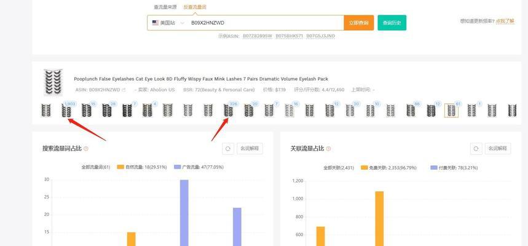Screen dimensions: 528x246
Task: Click the tallest purple bar reaching 30
Action: click(x=184, y=213)
